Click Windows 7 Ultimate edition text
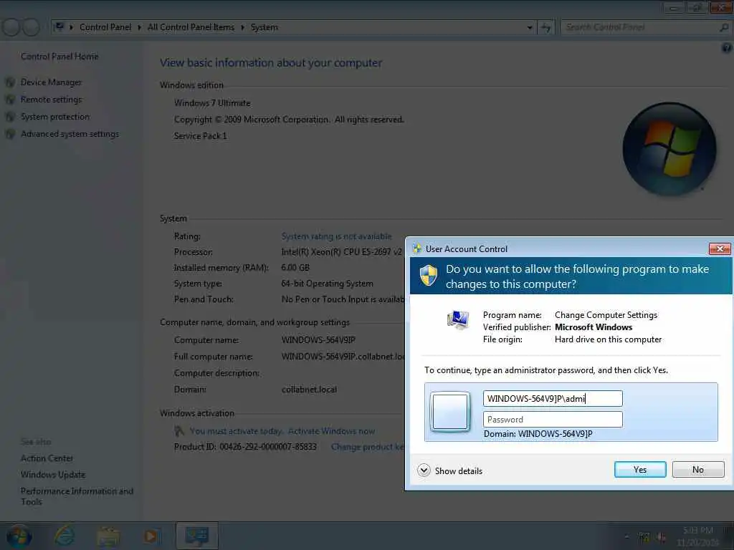The image size is (734, 550). pyautogui.click(x=212, y=103)
